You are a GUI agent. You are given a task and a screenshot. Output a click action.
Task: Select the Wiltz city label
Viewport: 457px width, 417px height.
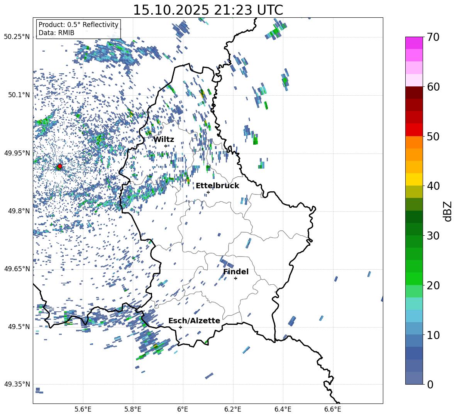(x=164, y=140)
